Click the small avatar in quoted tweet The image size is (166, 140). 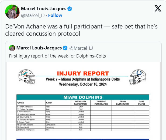[12, 48]
